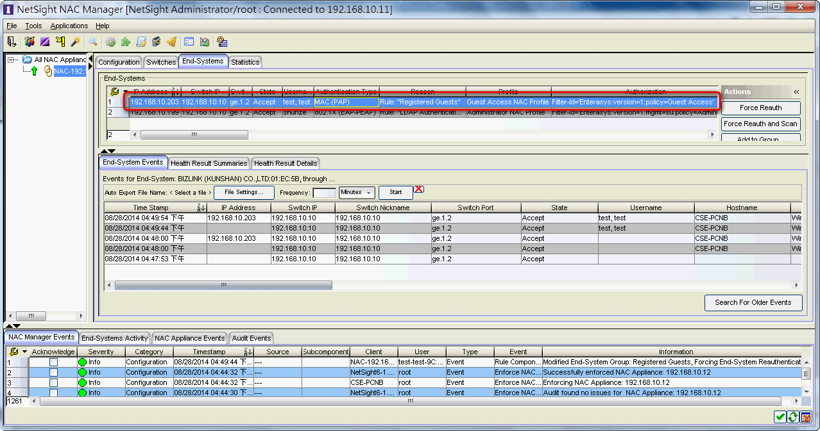
Task: Switch to the Statistics tab
Action: [245, 62]
